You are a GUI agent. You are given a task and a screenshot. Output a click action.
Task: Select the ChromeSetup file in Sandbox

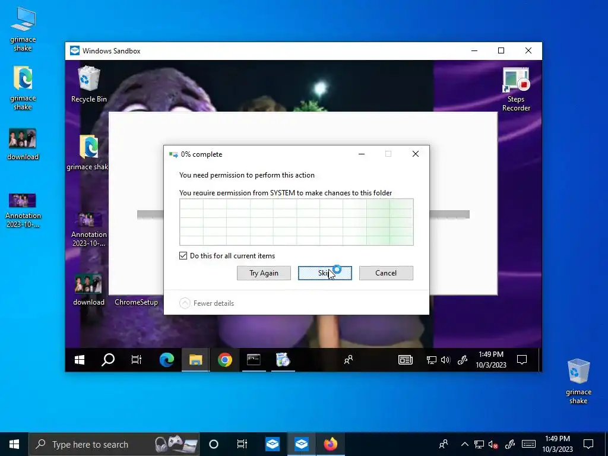pyautogui.click(x=136, y=302)
